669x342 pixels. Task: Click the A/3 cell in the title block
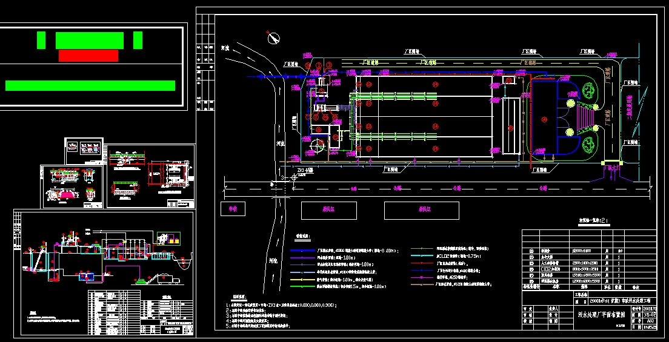tap(650, 320)
